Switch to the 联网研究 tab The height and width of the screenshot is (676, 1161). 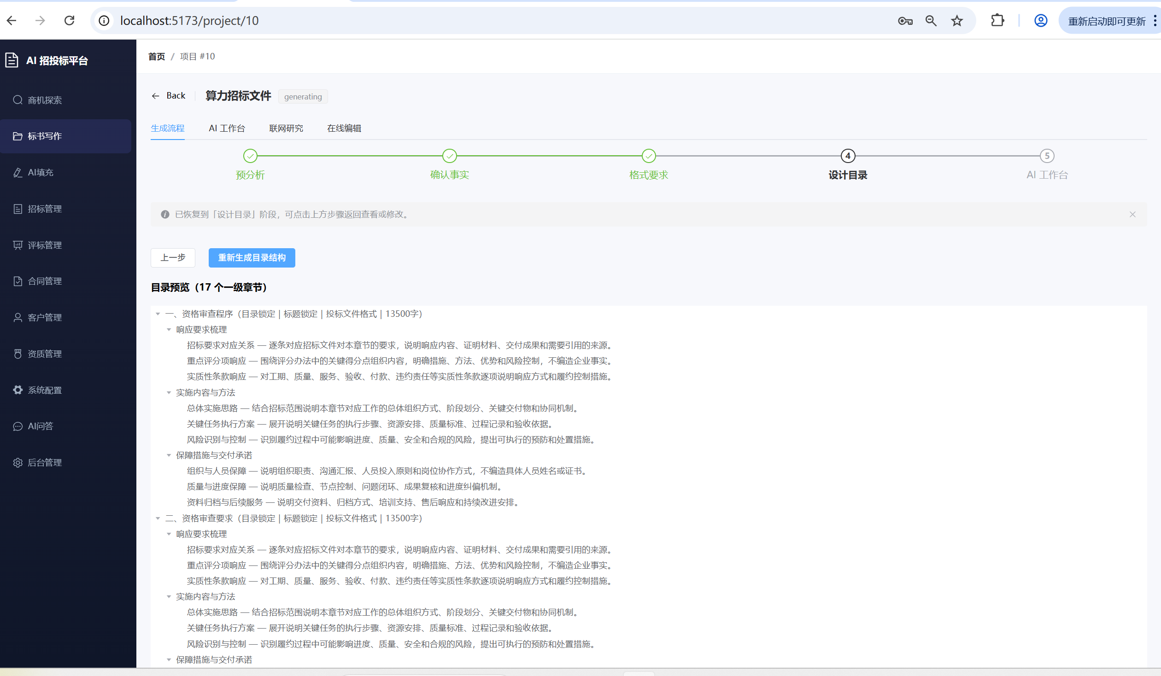click(286, 128)
